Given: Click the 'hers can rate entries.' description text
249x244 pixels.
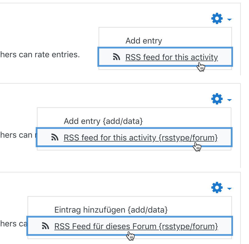Looking at the screenshot, I should (x=40, y=55).
